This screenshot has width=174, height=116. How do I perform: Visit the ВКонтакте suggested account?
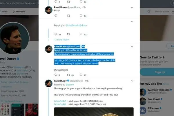tap(153, 108)
